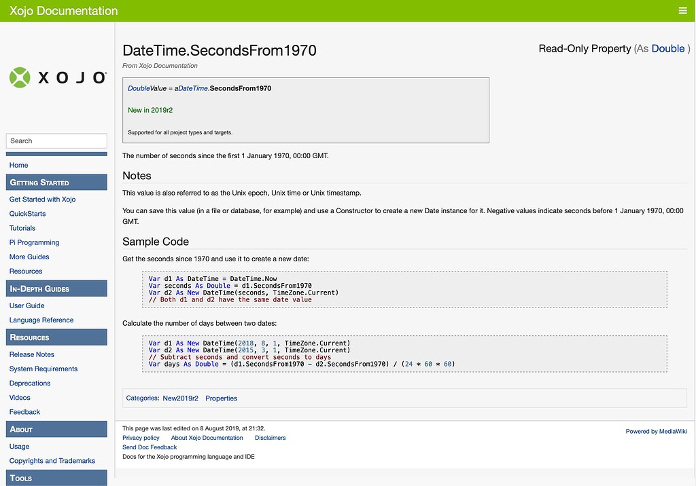Open the User Guide page
This screenshot has width=696, height=486.
pos(27,305)
